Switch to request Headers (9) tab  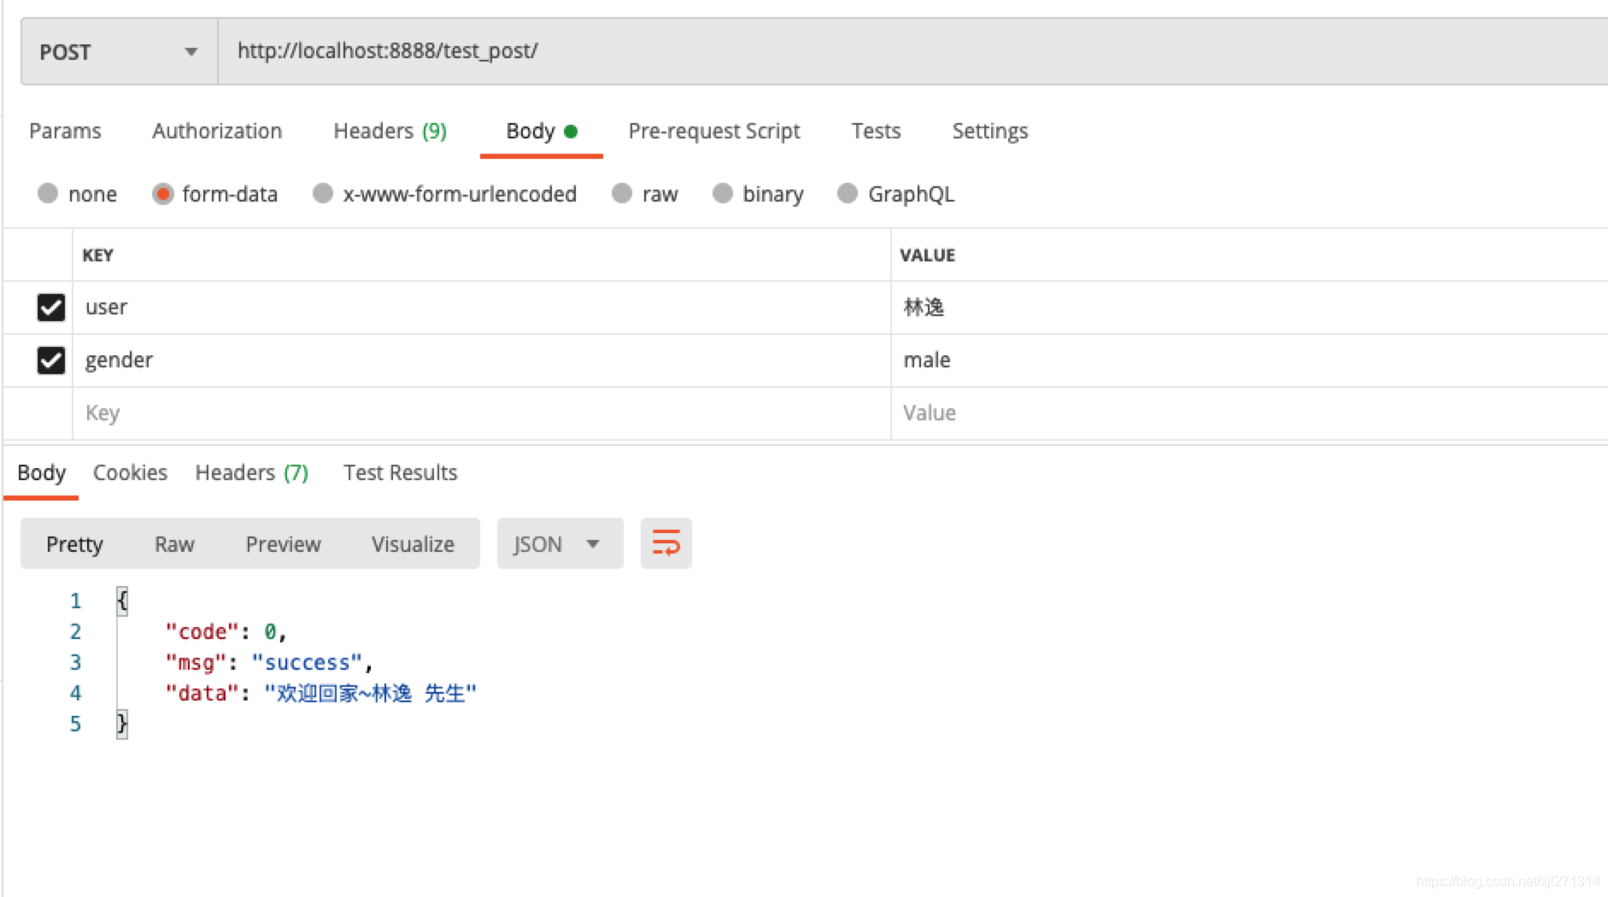click(x=390, y=131)
